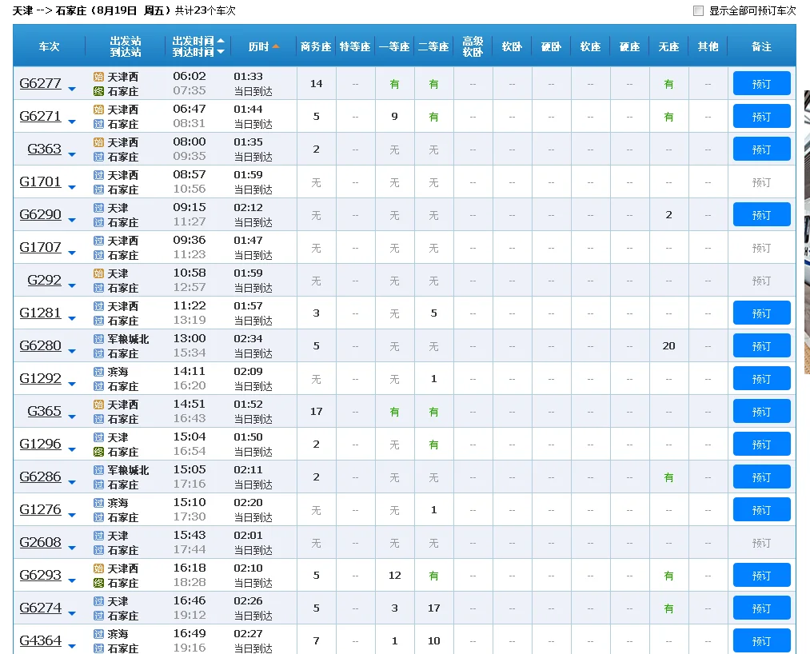Click the 出发时间 ascending sort arrow
This screenshot has height=654, width=810.
tap(221, 41)
